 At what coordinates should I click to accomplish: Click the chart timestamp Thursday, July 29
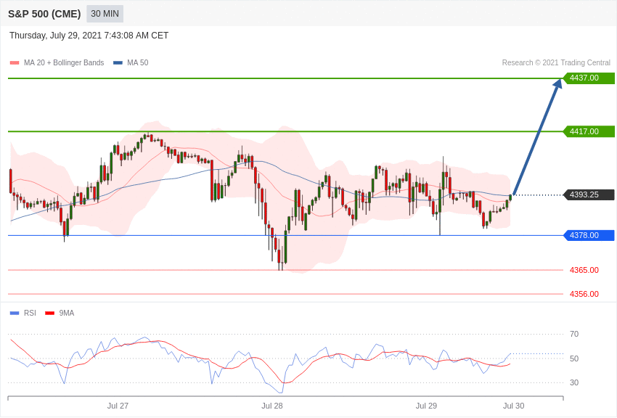89,36
